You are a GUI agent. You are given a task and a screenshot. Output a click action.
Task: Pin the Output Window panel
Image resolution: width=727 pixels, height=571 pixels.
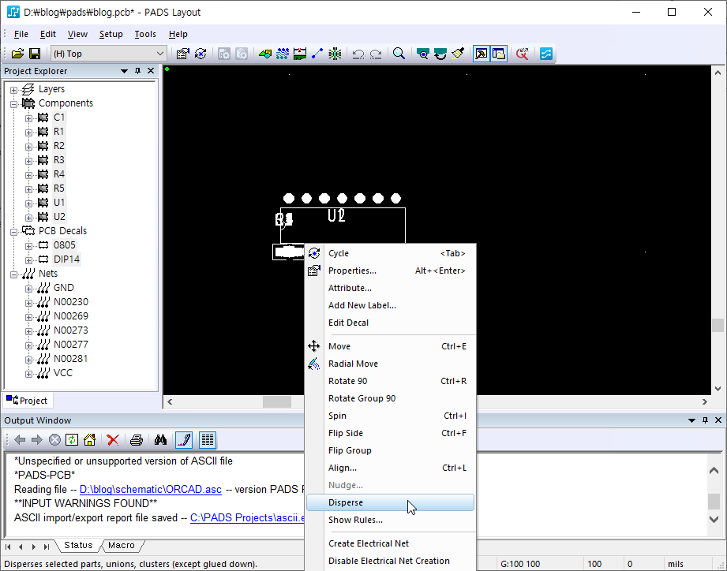tap(705, 420)
